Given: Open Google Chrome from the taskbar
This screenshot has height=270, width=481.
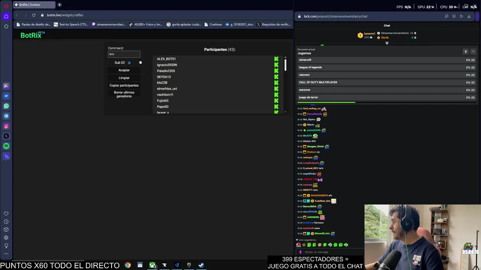Looking at the screenshot, I should tap(128, 265).
